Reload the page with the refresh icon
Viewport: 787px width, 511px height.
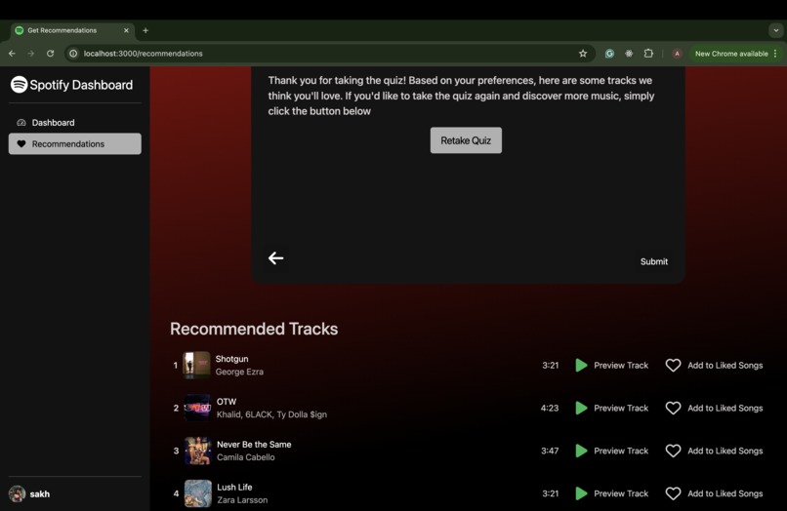coord(50,54)
